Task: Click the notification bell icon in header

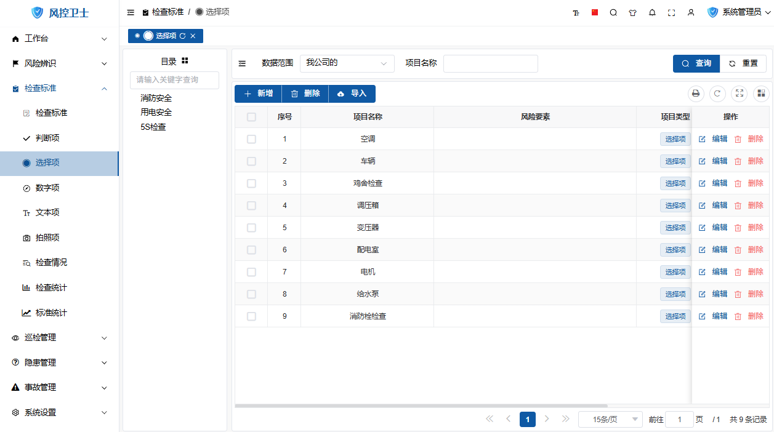Action: point(652,12)
